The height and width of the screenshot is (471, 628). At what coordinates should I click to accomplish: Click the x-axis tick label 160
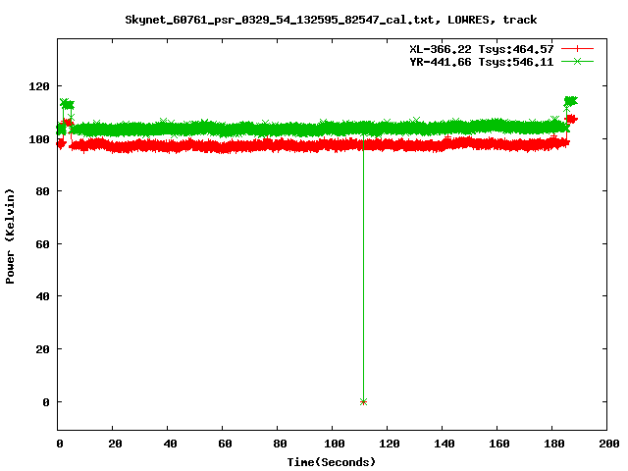(499, 444)
